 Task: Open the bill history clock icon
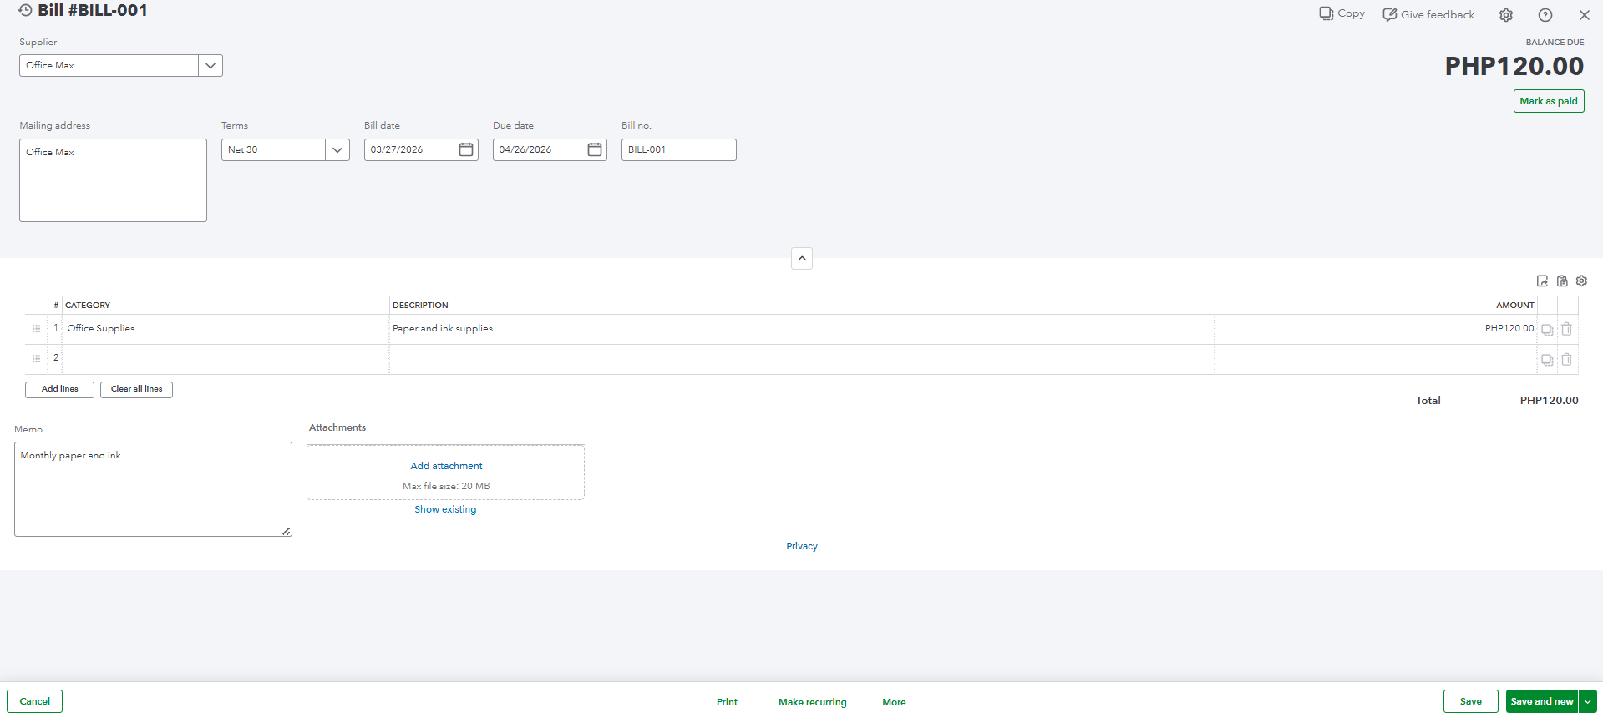point(26,10)
